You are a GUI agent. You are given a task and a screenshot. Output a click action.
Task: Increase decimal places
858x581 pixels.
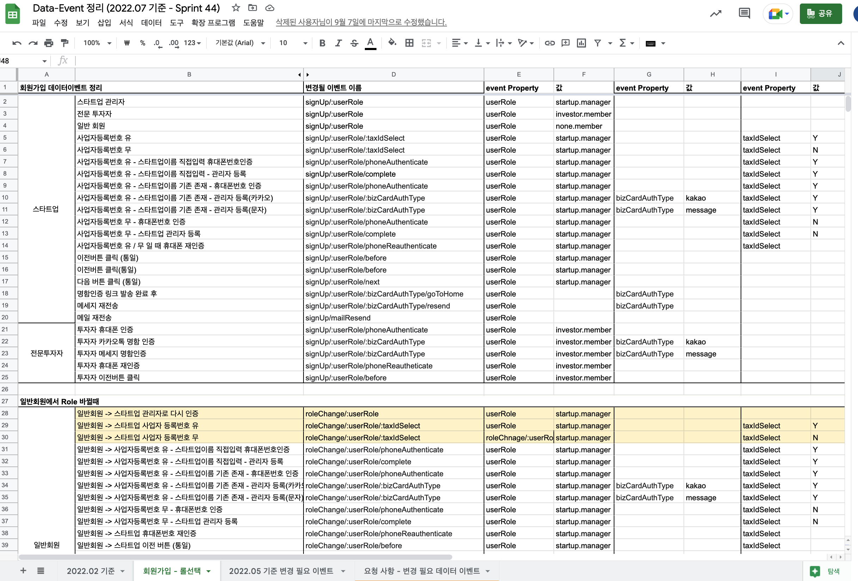(x=173, y=43)
